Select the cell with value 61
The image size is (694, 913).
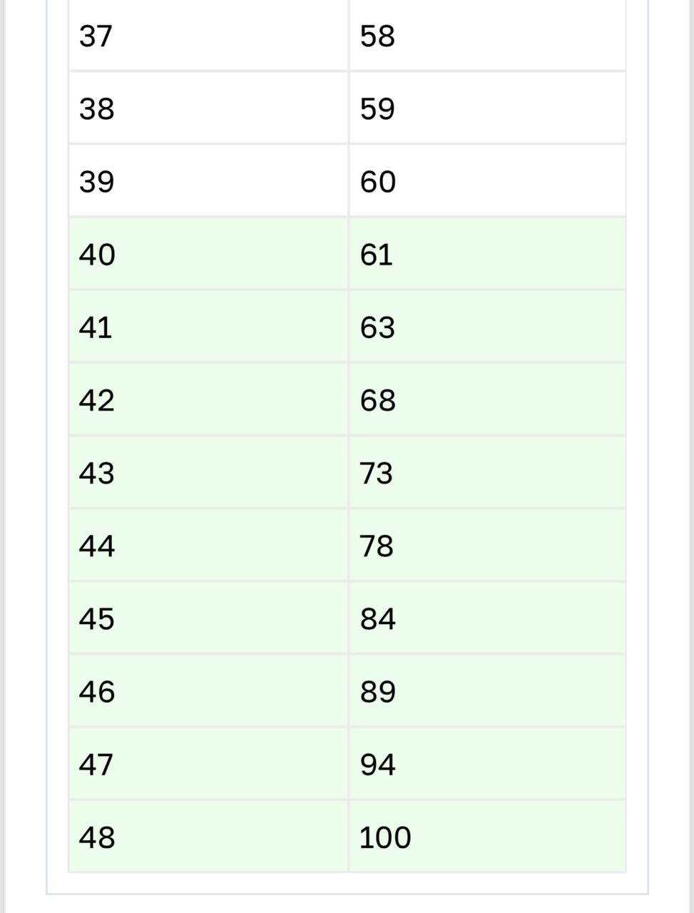pyautogui.click(x=487, y=254)
